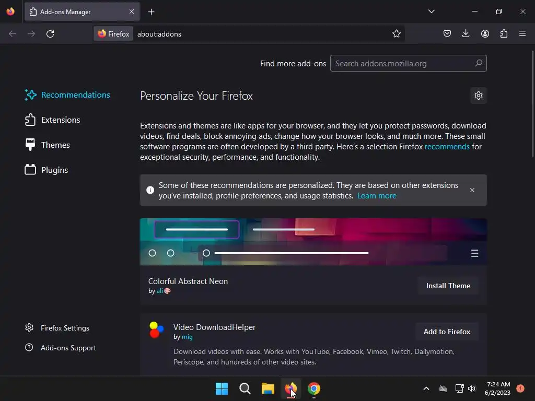Screen dimensions: 535x401
Task: Go forward one page
Action: coord(31,34)
